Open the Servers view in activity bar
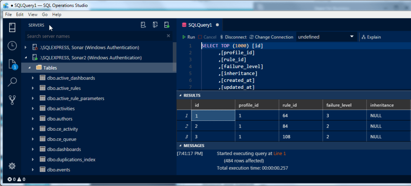The image size is (411, 186). coord(12,27)
